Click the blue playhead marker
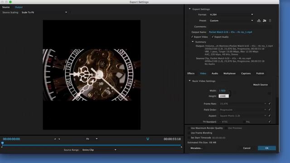This screenshot has height=163, width=290. [x=2, y=143]
